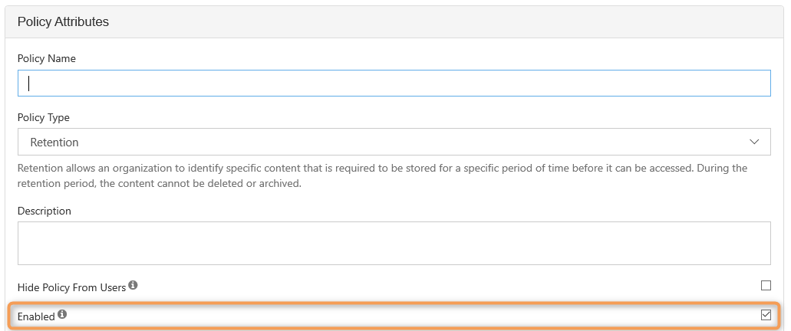Select the Retention value in the combo box

click(x=54, y=143)
